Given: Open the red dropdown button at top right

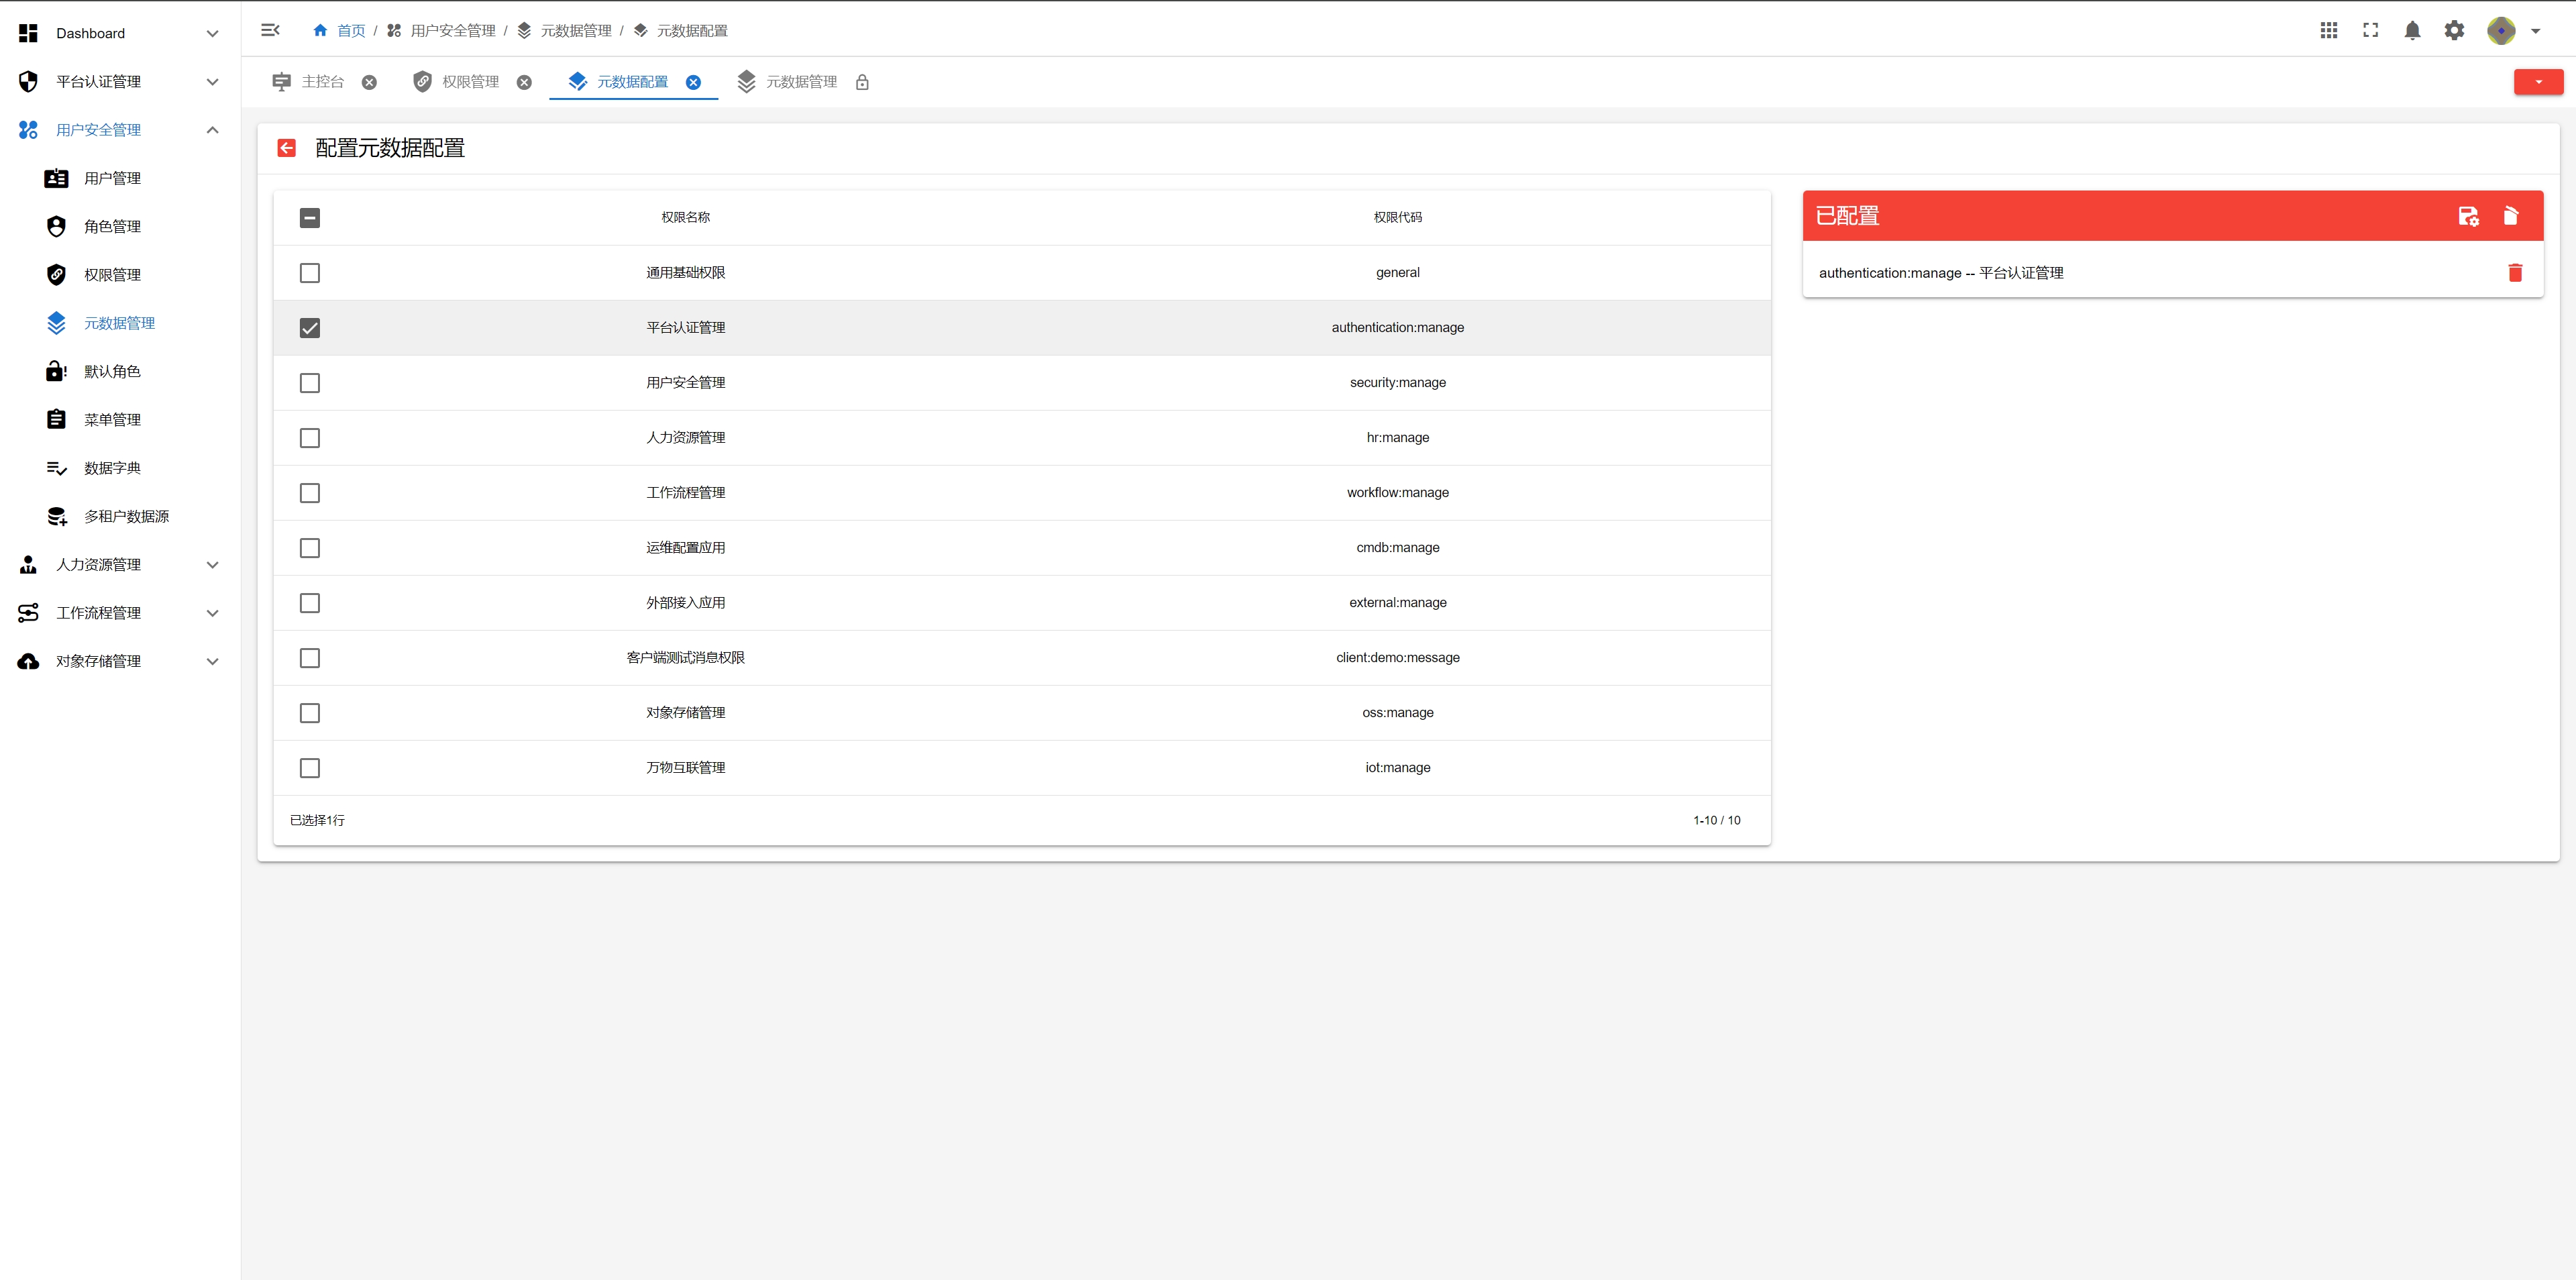Looking at the screenshot, I should click(2538, 82).
